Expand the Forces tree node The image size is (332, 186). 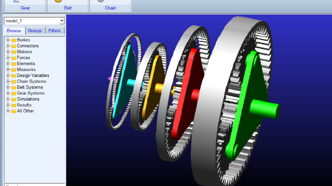[8, 57]
